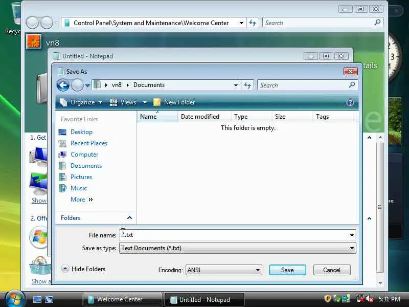Click the network tray icon
Screen dimensions: 409x307
pos(360,298)
